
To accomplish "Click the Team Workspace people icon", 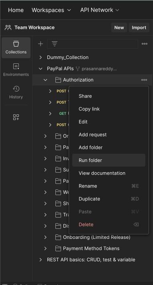I will pos(8,28).
